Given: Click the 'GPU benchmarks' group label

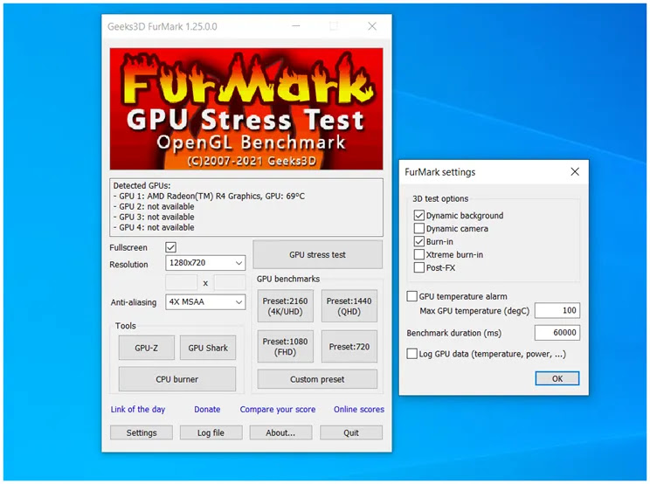Looking at the screenshot, I should 288,279.
